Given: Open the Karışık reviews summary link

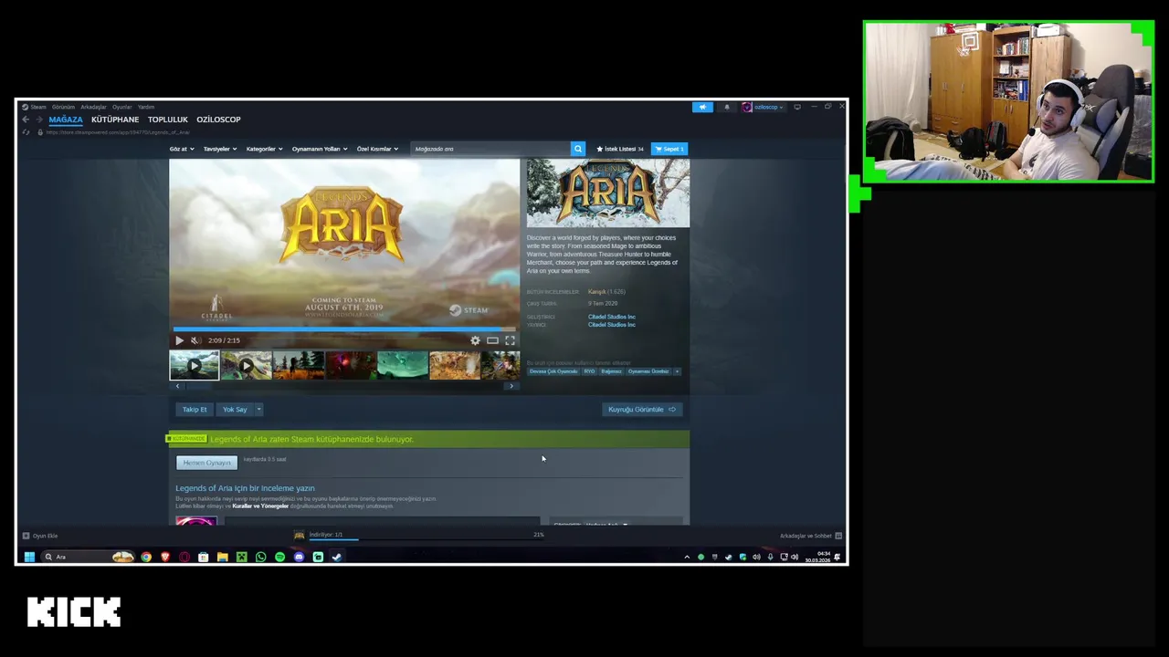Looking at the screenshot, I should (x=606, y=292).
